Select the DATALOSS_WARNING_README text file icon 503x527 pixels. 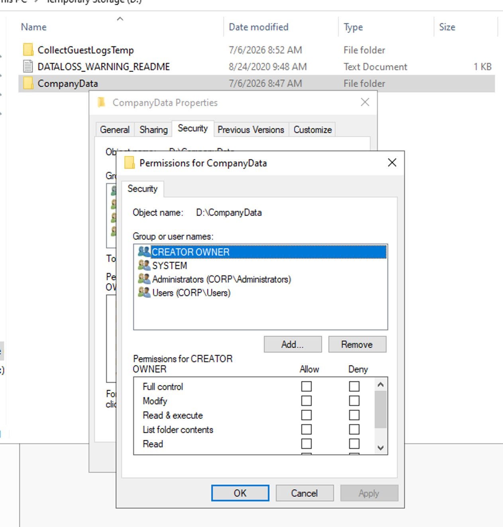pyautogui.click(x=28, y=66)
